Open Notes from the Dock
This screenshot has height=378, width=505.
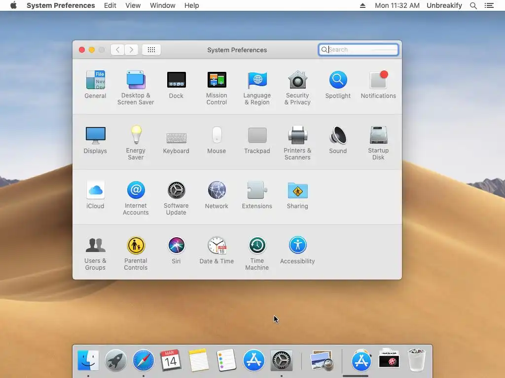[198, 360]
